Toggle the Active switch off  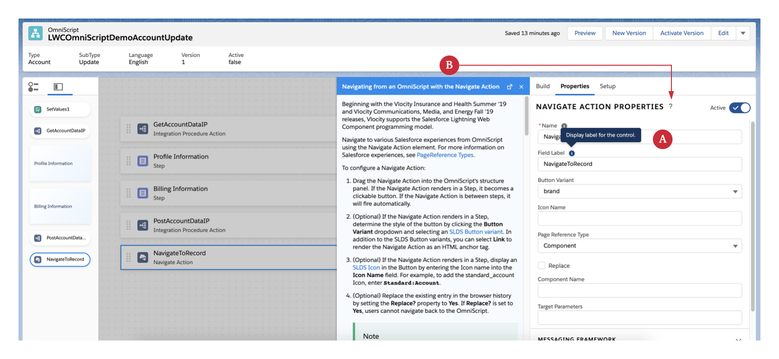(739, 108)
